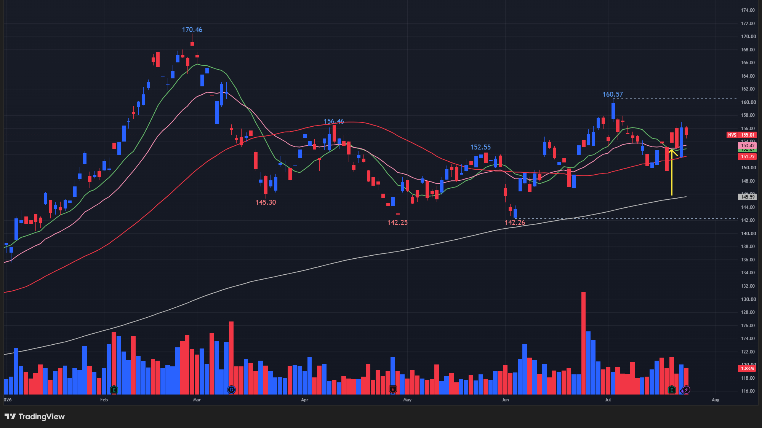Click the gray 145.59 moving average label
Image resolution: width=762 pixels, height=428 pixels.
[747, 197]
